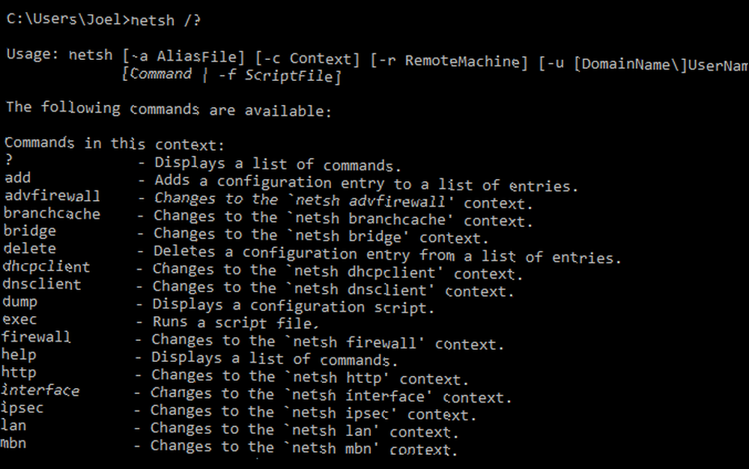Select the 'dhcpclient' command entry
The image size is (749, 469).
click(46, 267)
